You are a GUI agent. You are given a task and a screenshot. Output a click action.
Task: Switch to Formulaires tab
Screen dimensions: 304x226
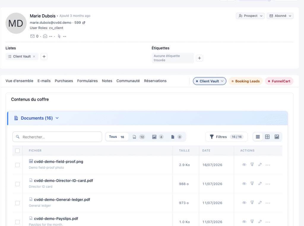(x=88, y=81)
